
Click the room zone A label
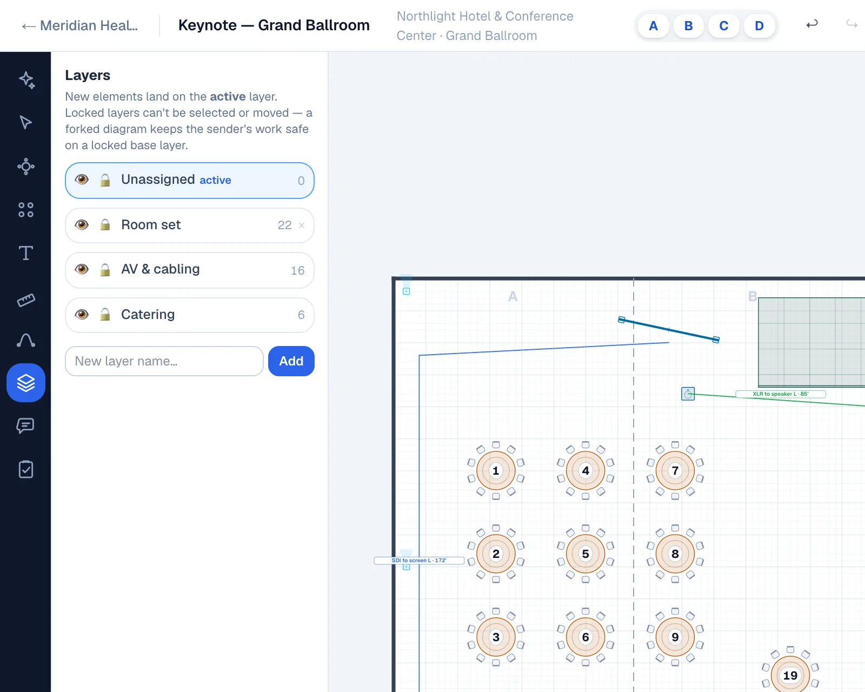[x=513, y=296]
